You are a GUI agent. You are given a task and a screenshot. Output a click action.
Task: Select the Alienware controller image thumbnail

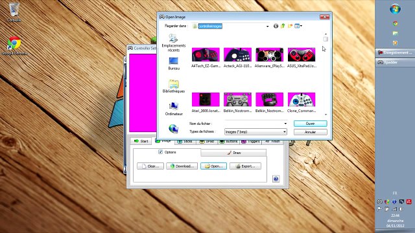click(x=270, y=54)
